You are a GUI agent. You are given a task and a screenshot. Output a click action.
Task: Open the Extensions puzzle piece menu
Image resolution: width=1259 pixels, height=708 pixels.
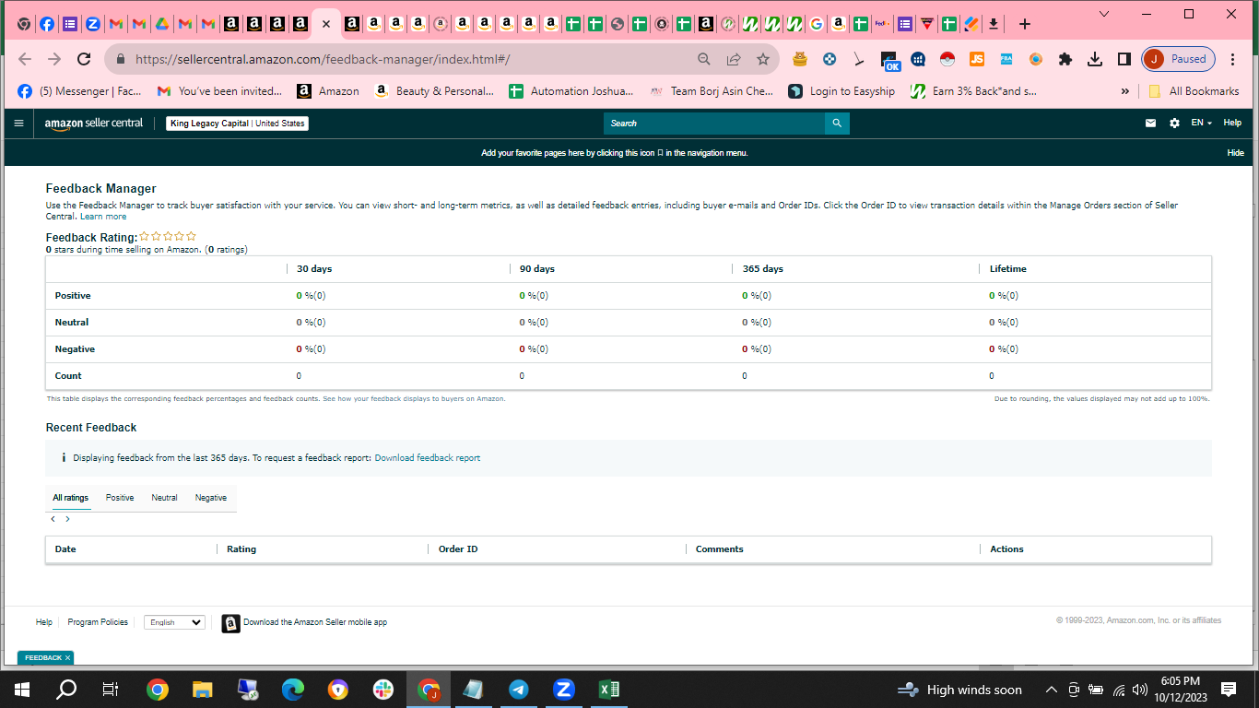pyautogui.click(x=1065, y=59)
